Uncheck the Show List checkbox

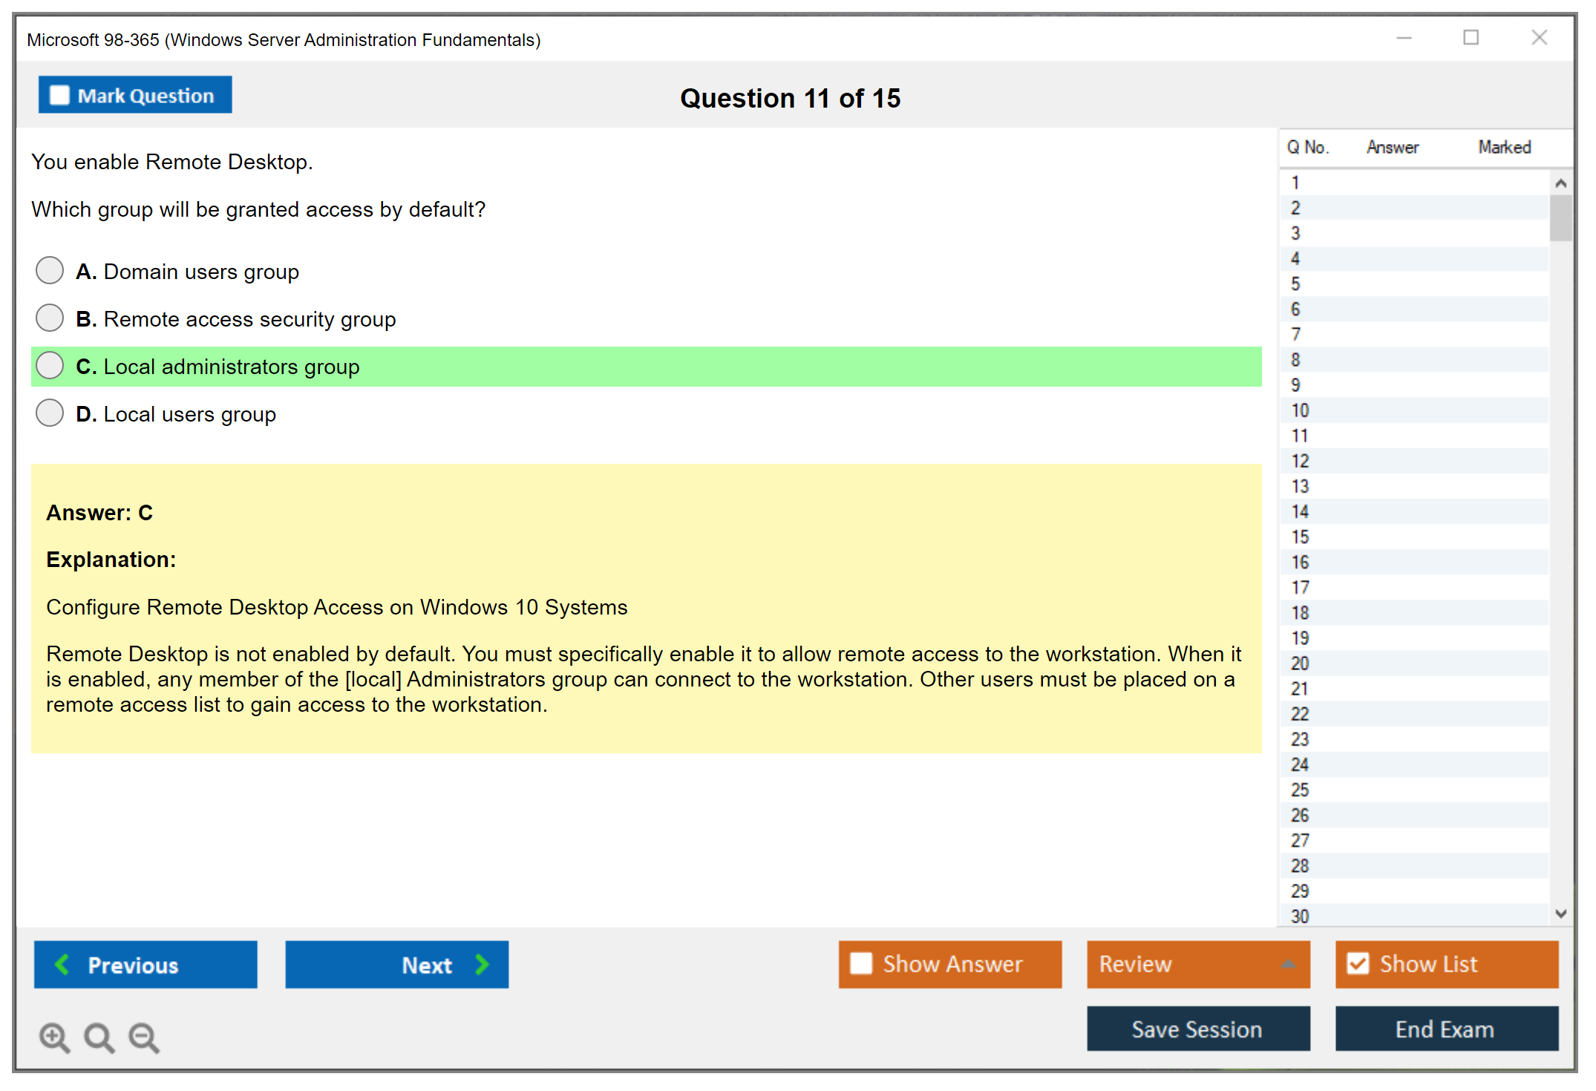click(x=1358, y=963)
